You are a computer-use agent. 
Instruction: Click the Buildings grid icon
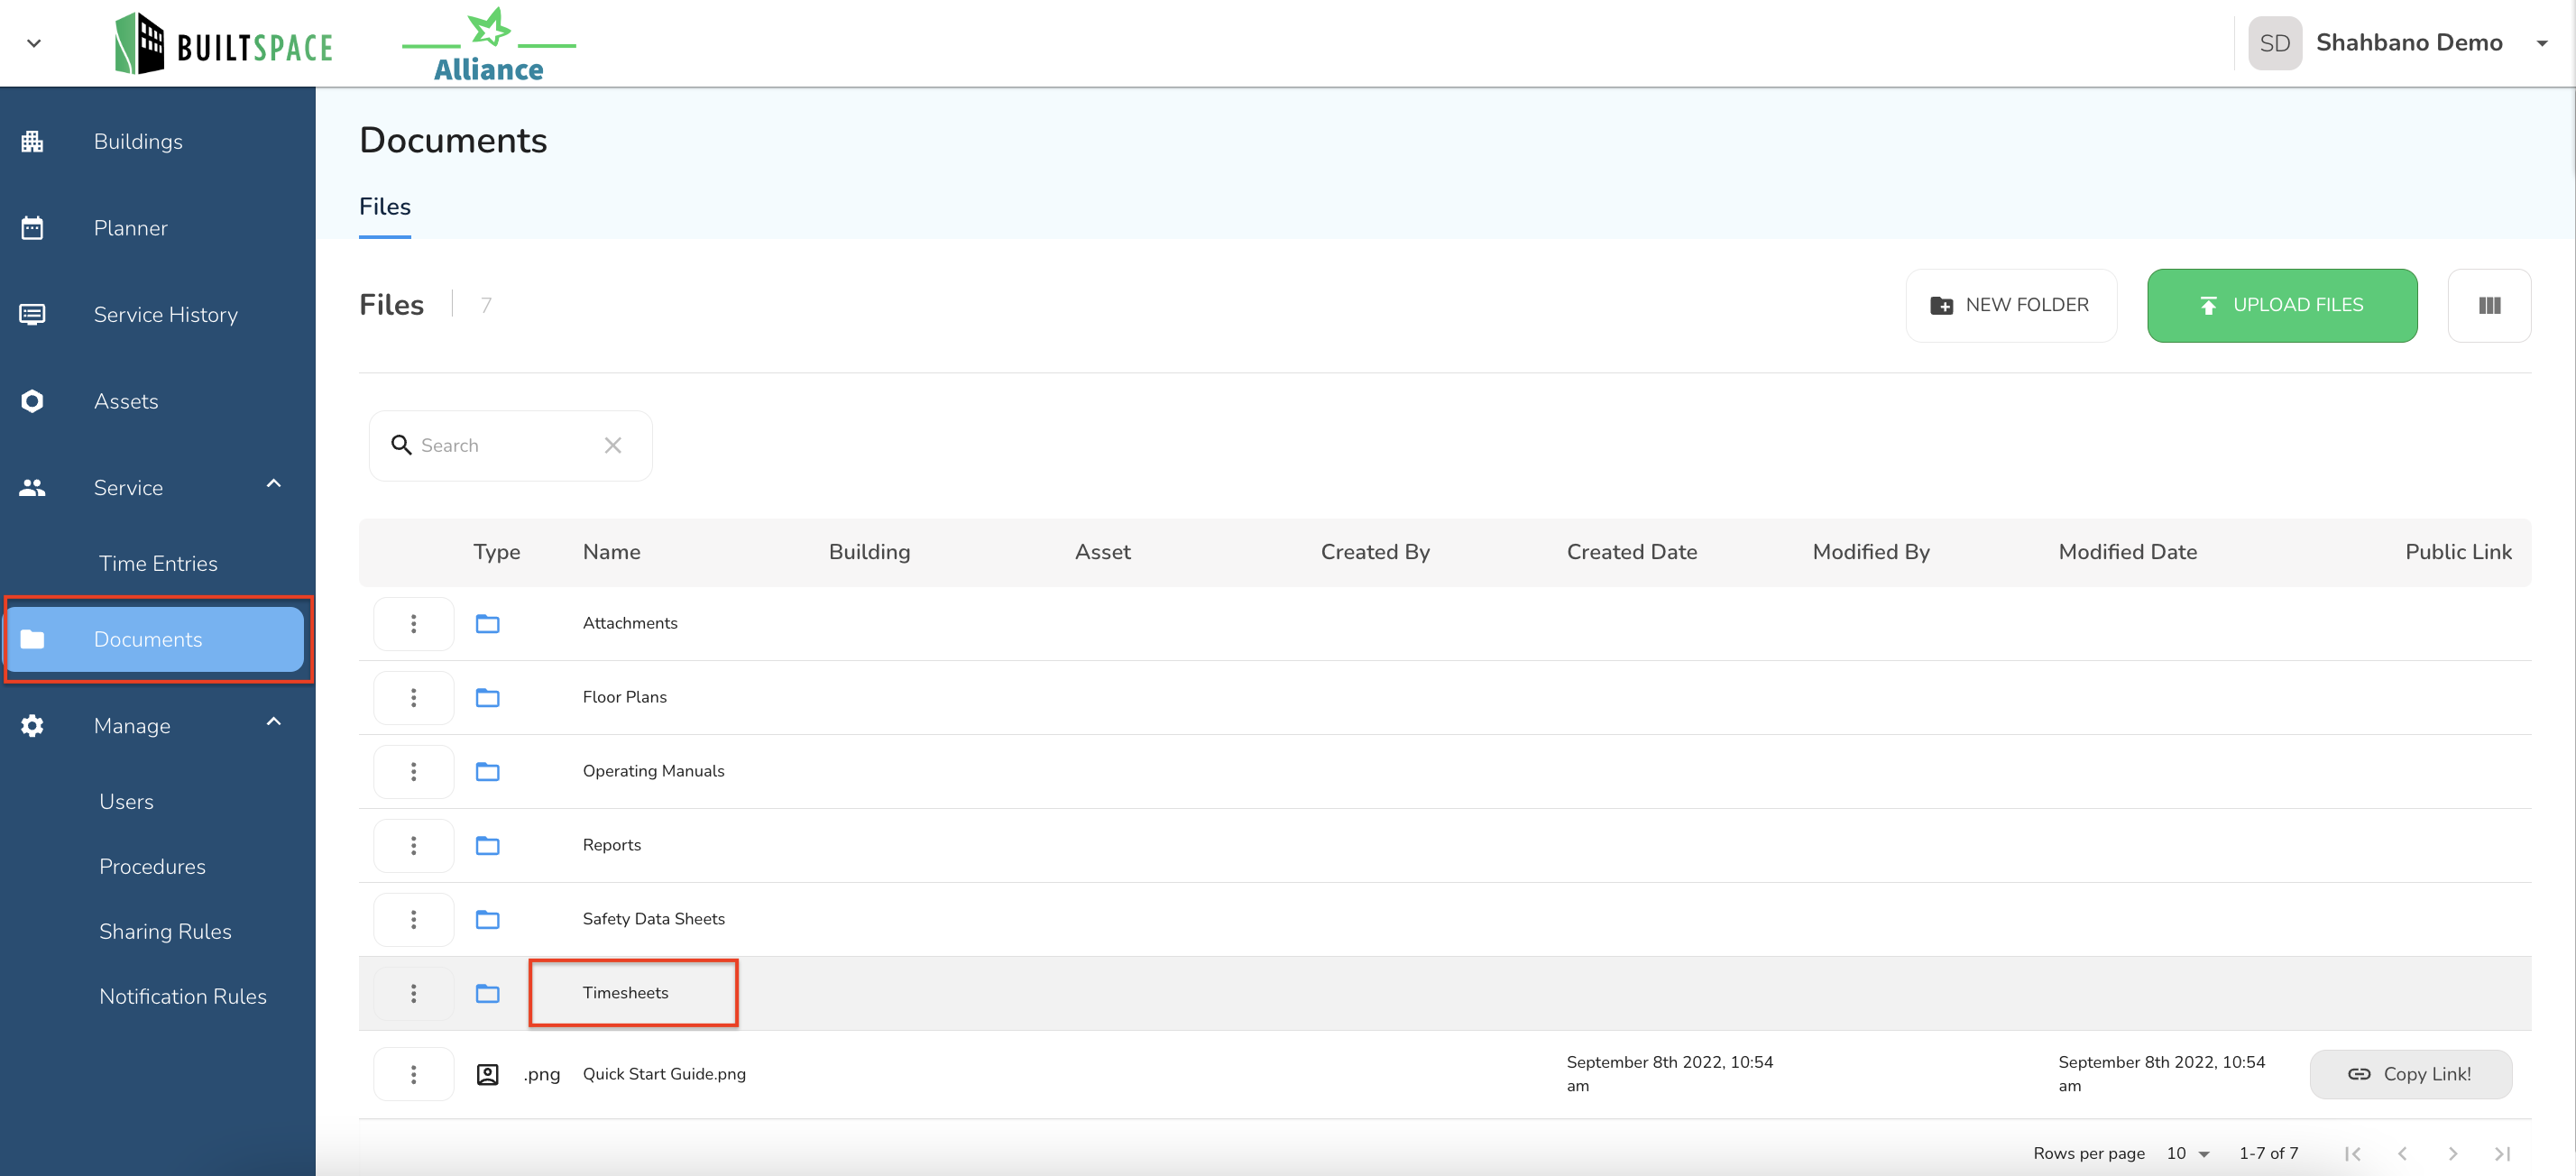pyautogui.click(x=32, y=141)
